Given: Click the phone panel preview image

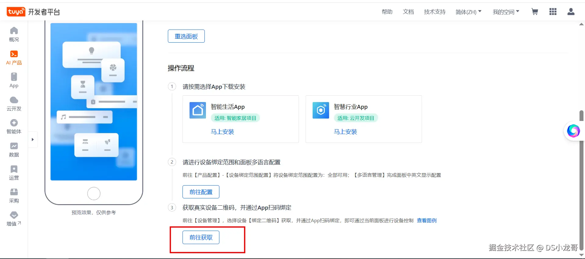Looking at the screenshot, I should pyautogui.click(x=94, y=102).
